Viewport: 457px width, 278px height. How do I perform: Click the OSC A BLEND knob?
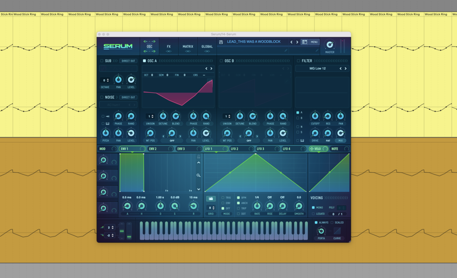(176, 116)
